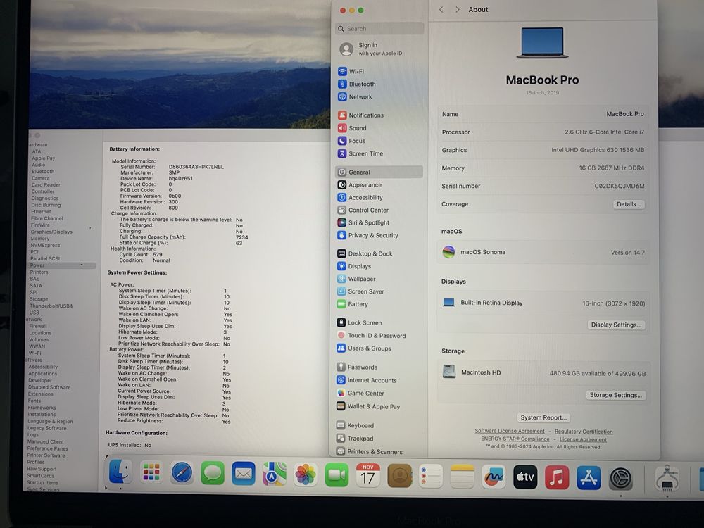Open Display Settings from About
The height and width of the screenshot is (528, 704).
coord(616,325)
